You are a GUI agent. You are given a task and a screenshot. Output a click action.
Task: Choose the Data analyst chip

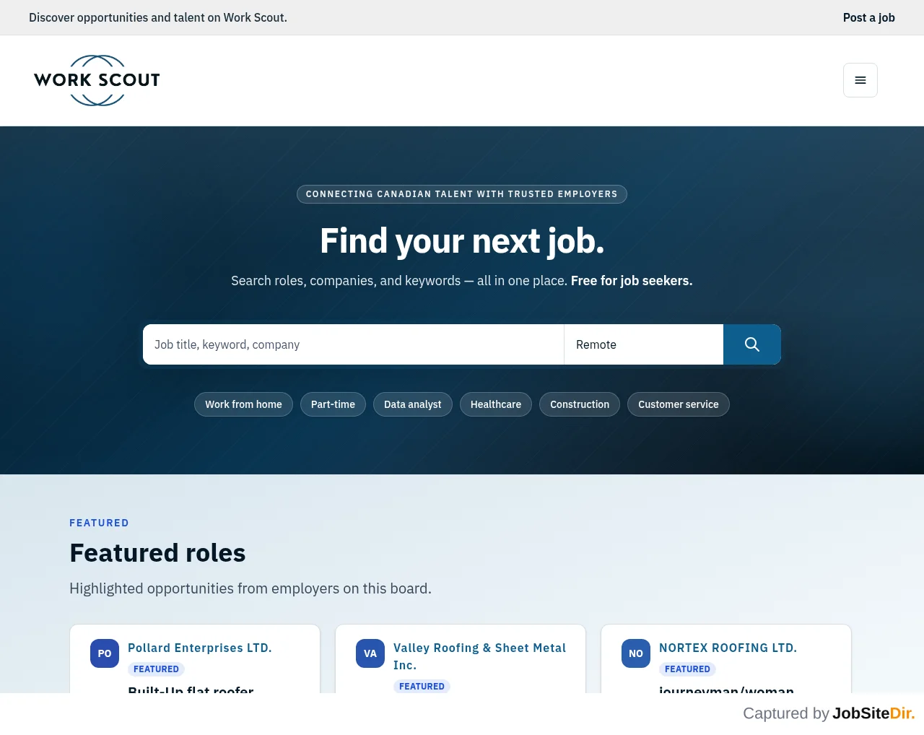pos(413,404)
